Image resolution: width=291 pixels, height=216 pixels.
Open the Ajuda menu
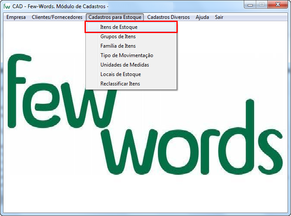202,17
